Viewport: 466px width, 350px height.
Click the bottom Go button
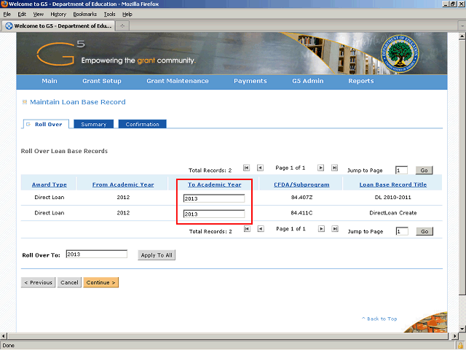[x=424, y=231]
